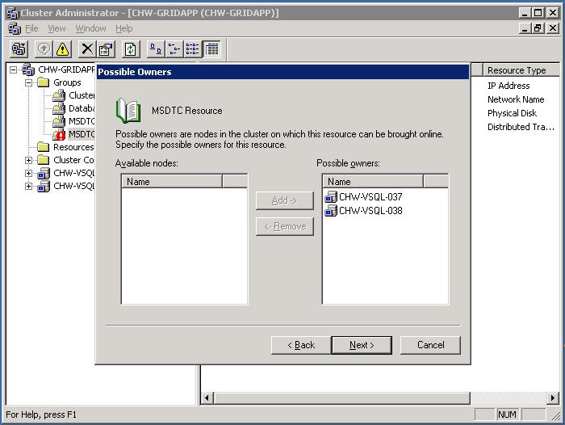Click the Back button

(301, 345)
